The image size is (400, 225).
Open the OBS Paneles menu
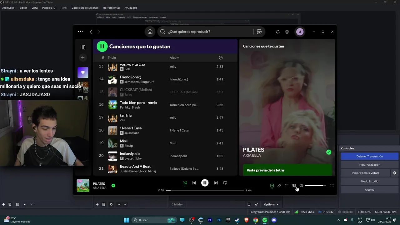49,8
